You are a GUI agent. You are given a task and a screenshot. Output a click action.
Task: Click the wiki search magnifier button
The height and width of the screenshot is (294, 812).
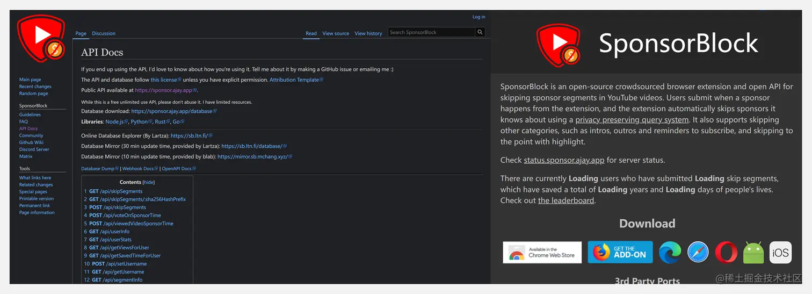click(x=480, y=32)
